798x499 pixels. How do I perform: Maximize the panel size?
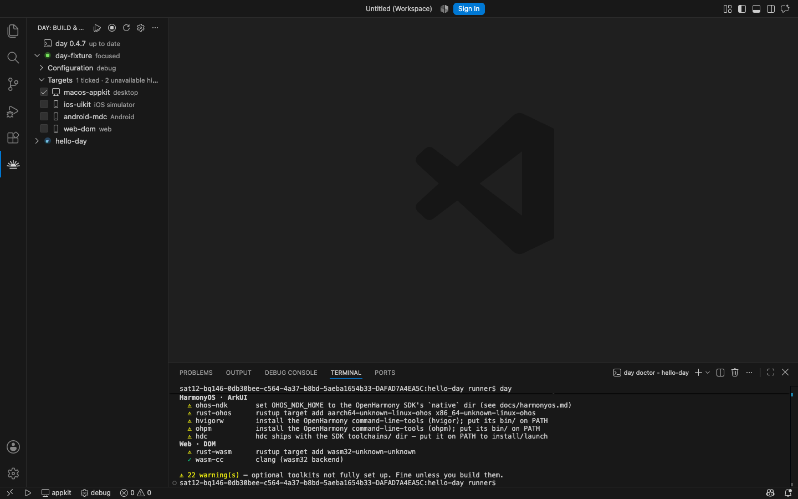[x=771, y=373]
